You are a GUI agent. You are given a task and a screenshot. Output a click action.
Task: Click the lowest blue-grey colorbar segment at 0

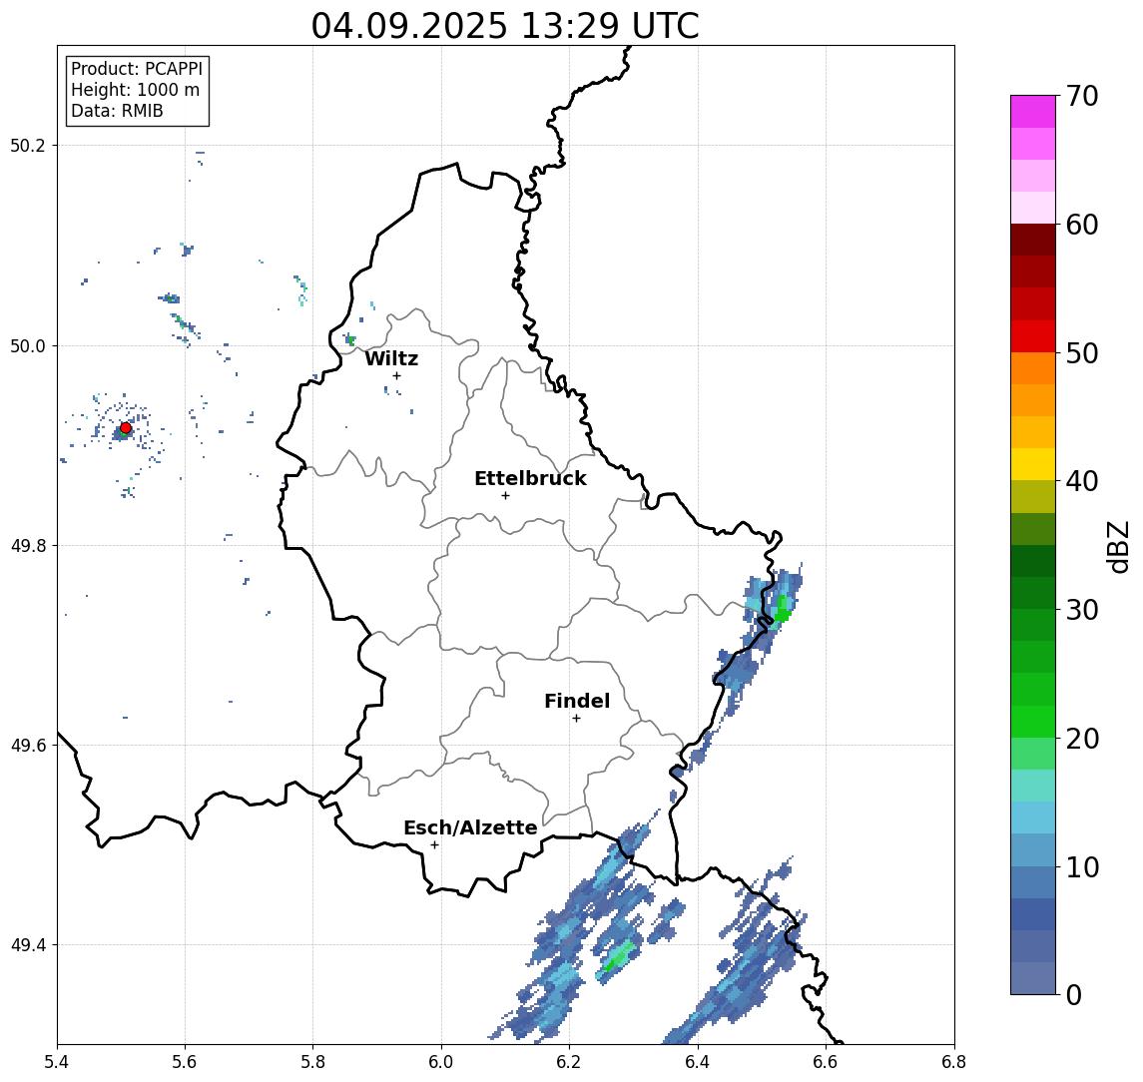tap(1033, 978)
